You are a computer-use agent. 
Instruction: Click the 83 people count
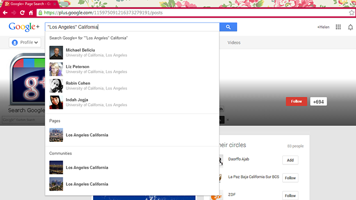click(x=295, y=146)
